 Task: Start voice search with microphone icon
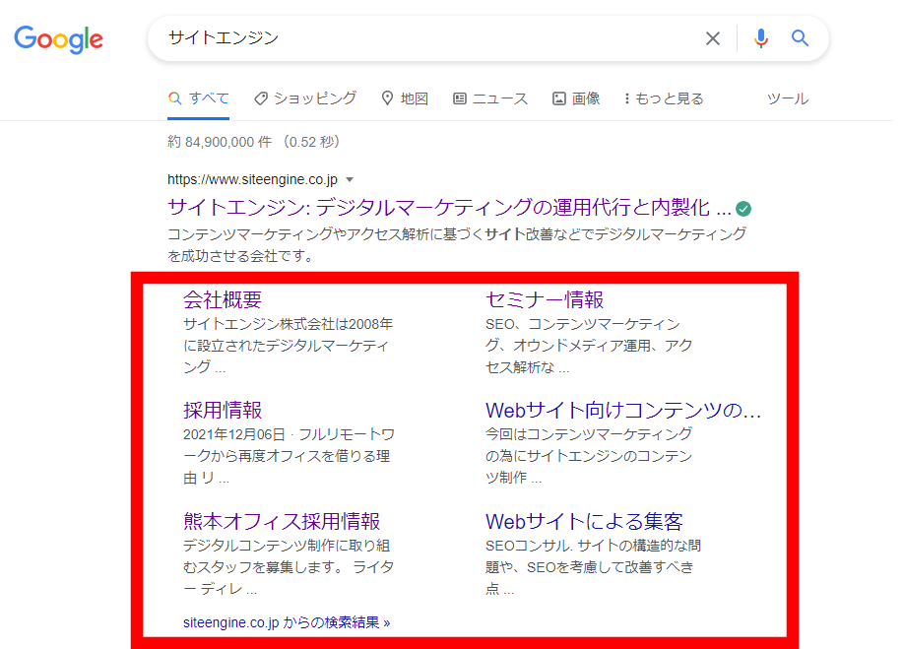click(x=761, y=38)
